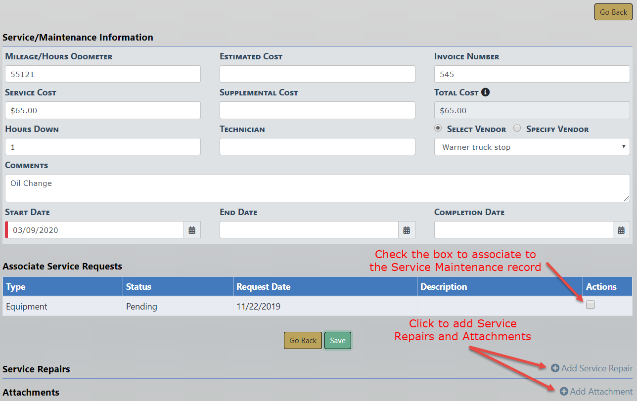The height and width of the screenshot is (401, 637).
Task: Choose the Specify Vendor radio option
Action: pyautogui.click(x=517, y=129)
